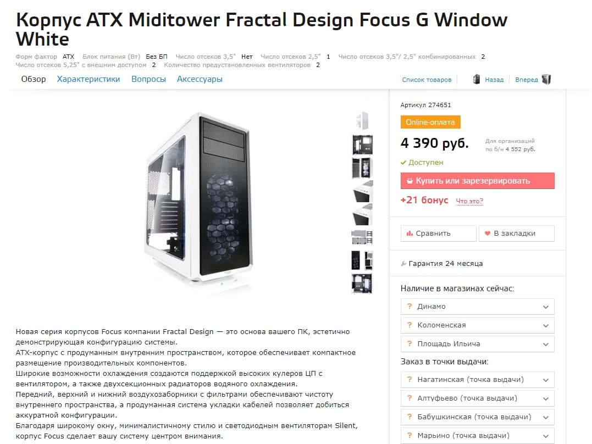592x444 pixels.
Task: Switch to the Аксессуары tab
Action: coord(200,79)
